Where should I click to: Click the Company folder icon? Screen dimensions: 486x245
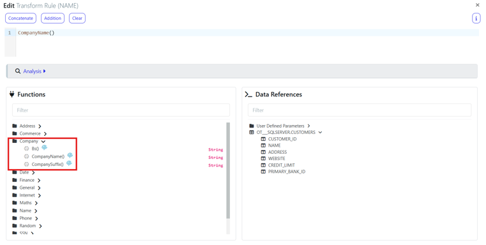(15, 141)
